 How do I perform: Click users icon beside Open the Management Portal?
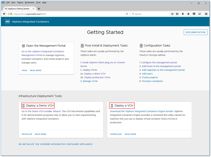[x=23, y=46]
